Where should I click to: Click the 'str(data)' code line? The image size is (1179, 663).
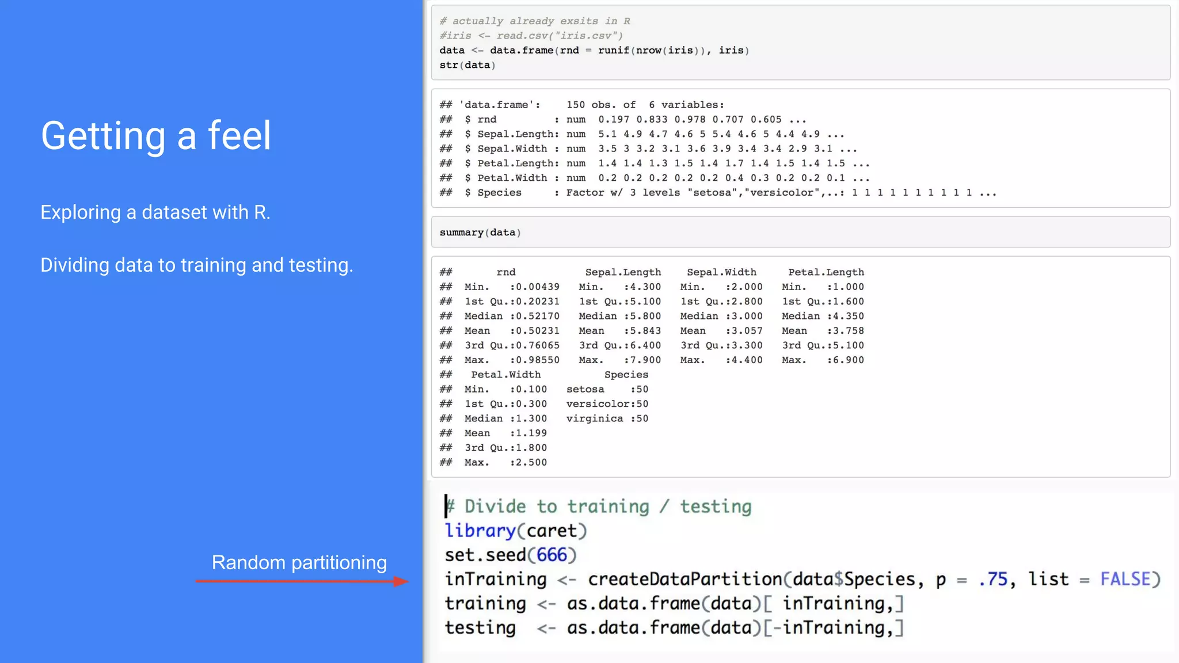click(467, 65)
